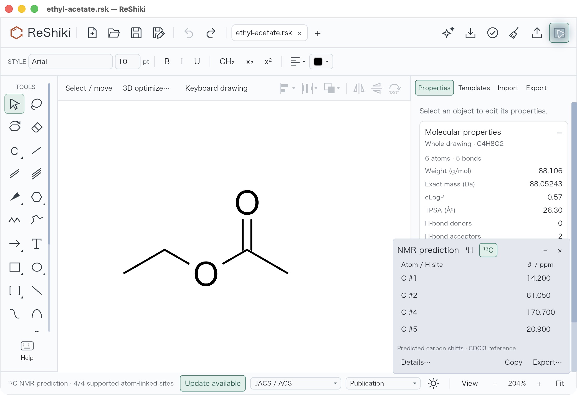577x395 pixels.
Task: Pick the hexagon ring tool
Action: tap(36, 197)
